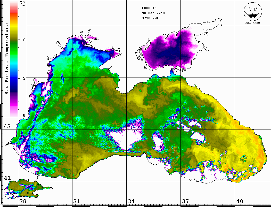Click longitude label '28'
271x207 pixels.
tap(23, 201)
